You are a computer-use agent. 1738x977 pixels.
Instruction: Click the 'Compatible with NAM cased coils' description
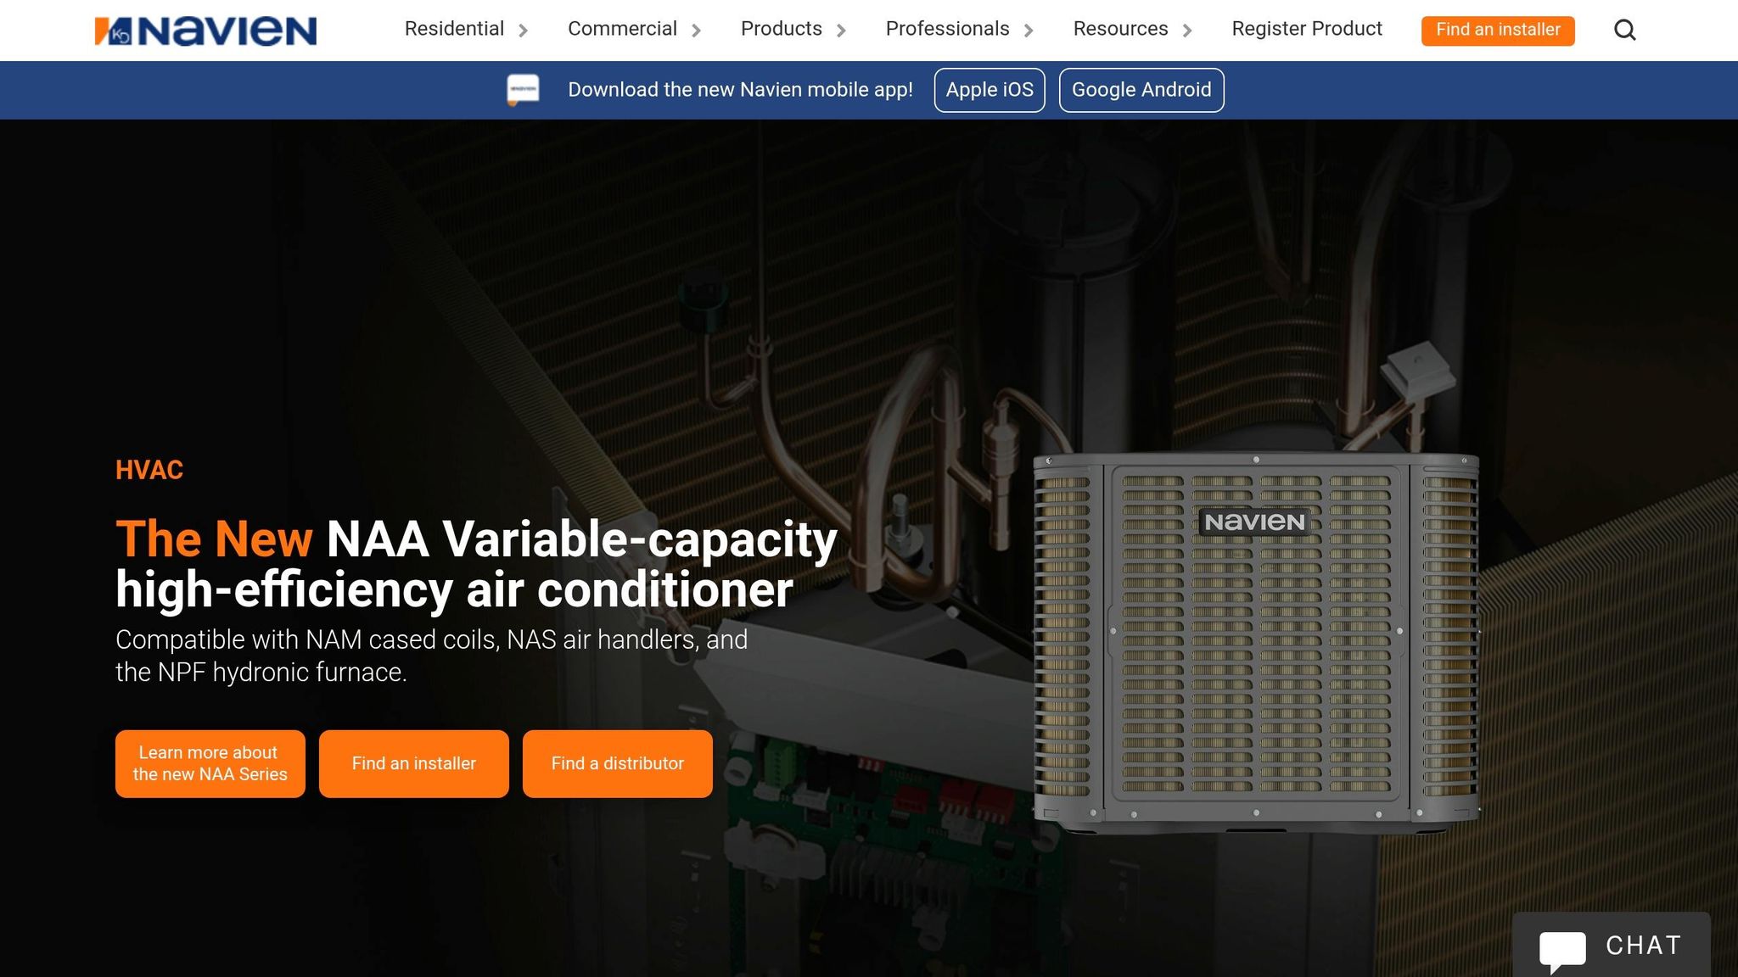pos(431,656)
